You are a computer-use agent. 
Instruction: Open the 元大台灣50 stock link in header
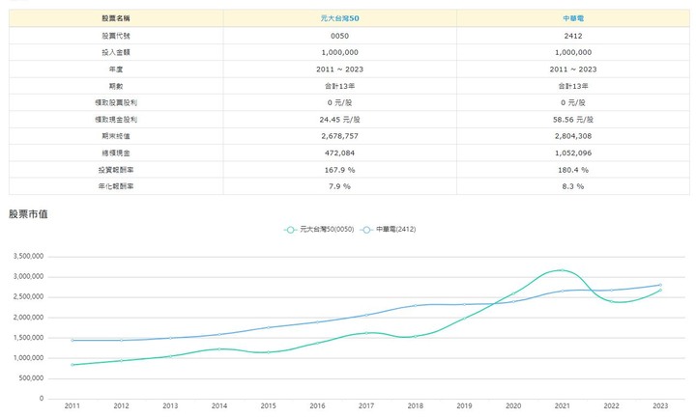[x=339, y=18]
